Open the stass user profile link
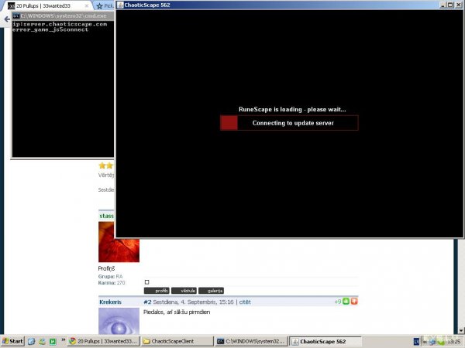Image resolution: width=465 pixels, height=348 pixels. coord(106,216)
